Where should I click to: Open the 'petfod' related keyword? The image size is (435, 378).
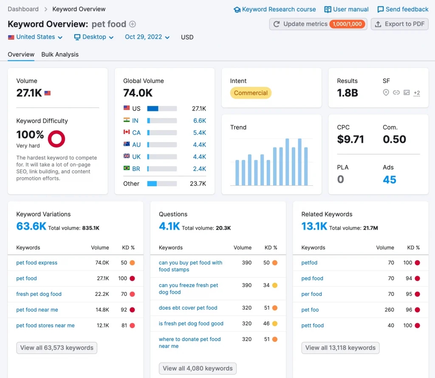click(309, 263)
